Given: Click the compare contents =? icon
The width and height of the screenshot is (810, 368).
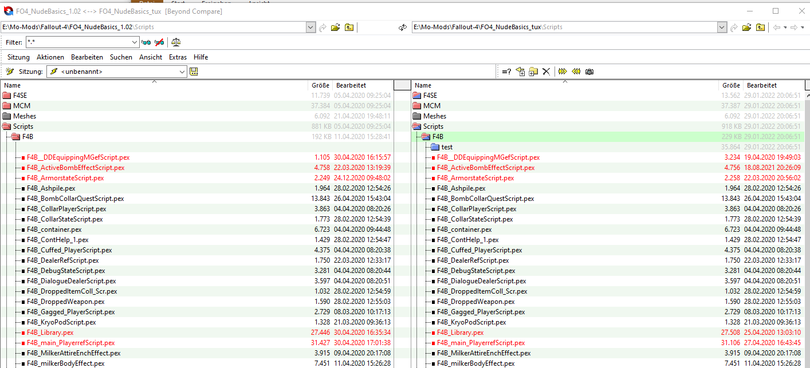Looking at the screenshot, I should (506, 72).
